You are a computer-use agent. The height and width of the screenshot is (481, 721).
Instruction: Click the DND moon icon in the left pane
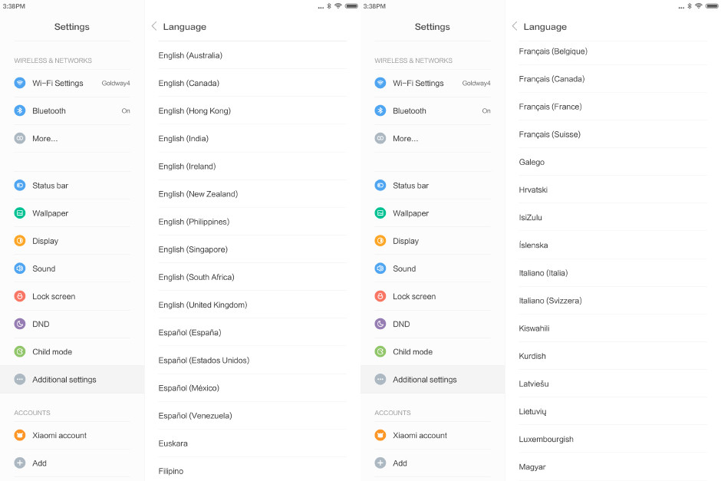[20, 324]
